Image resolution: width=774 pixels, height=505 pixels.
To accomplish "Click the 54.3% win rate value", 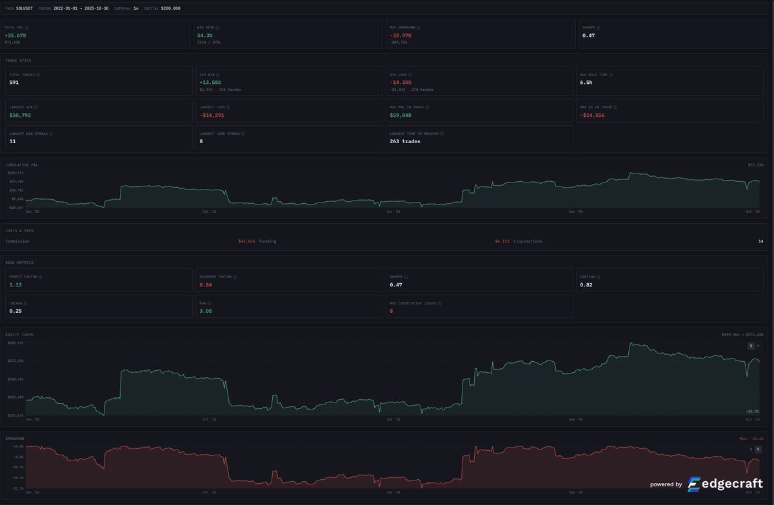I will coord(204,35).
